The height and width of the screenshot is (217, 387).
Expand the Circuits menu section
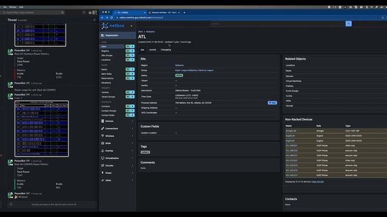(x=117, y=165)
